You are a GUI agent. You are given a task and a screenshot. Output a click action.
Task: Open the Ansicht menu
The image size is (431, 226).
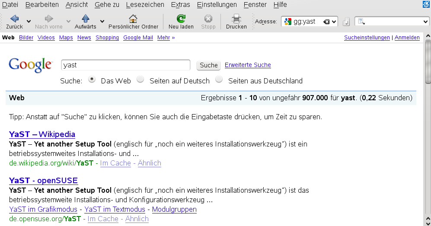[x=77, y=5]
